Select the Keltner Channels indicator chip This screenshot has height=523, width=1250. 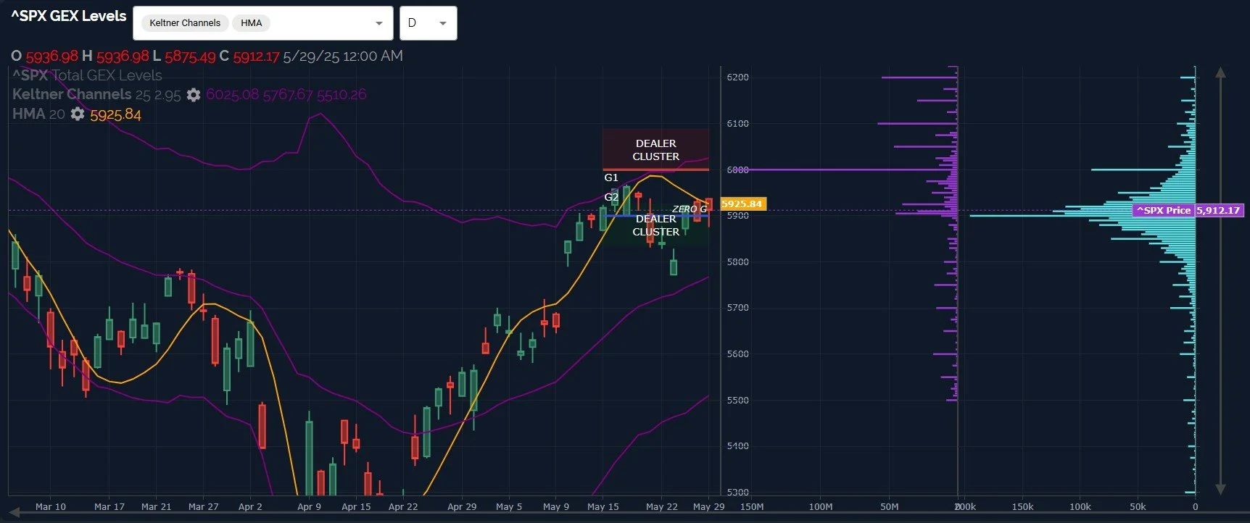tap(185, 23)
